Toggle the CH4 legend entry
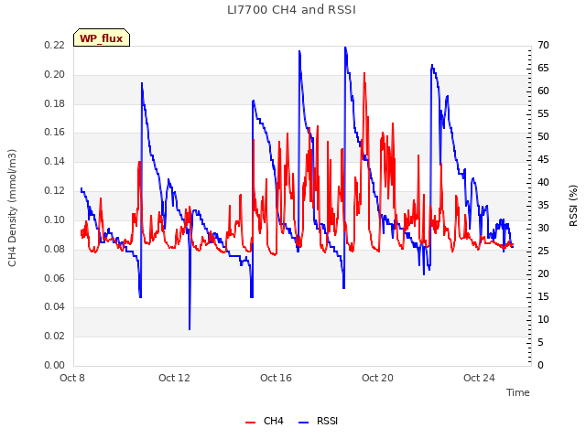 265,421
